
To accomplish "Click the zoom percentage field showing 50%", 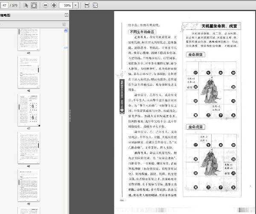I will 66,6.
